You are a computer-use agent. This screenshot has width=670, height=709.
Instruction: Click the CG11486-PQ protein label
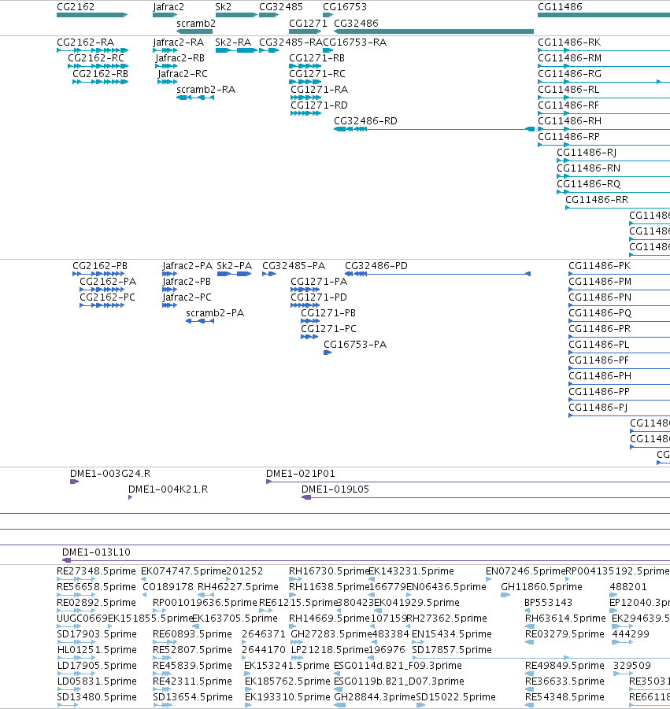(600, 313)
